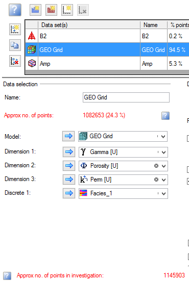Click the Name column header
Image resolution: width=189 pixels, height=281 pixels.
coord(154,25)
